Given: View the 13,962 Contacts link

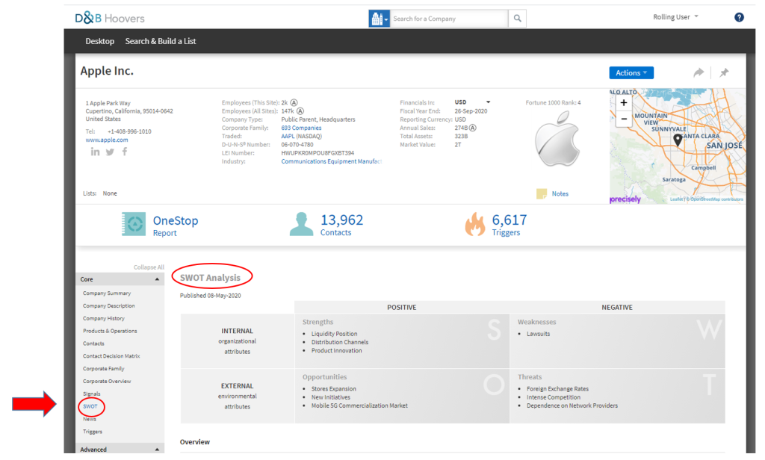Looking at the screenshot, I should click(341, 225).
